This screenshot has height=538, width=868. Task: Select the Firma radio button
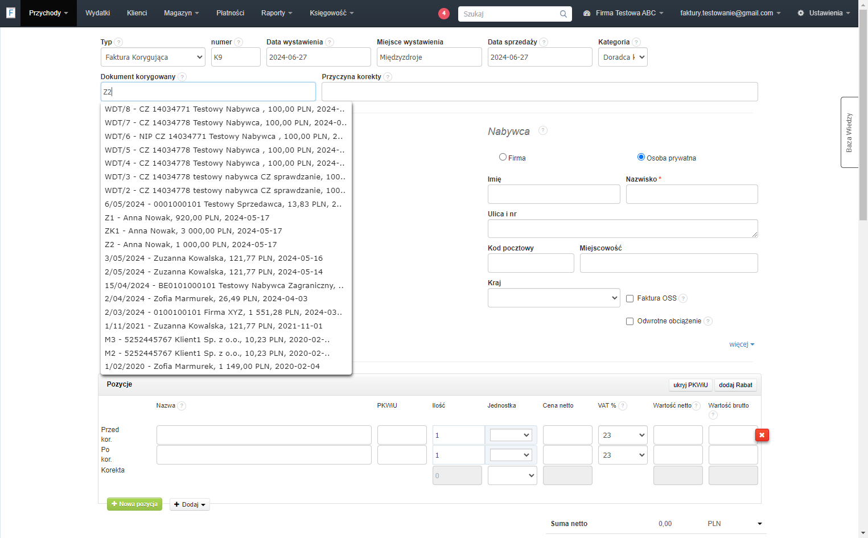click(x=503, y=157)
